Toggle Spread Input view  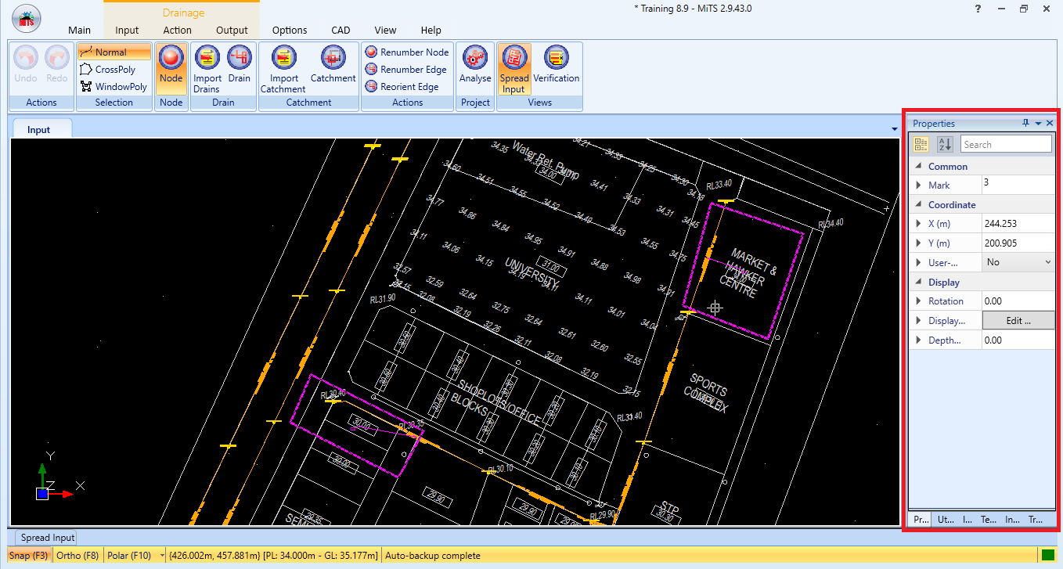514,69
